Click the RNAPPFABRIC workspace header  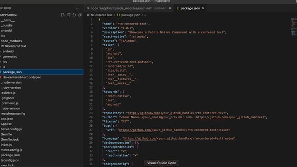pyautogui.click(x=8, y=15)
